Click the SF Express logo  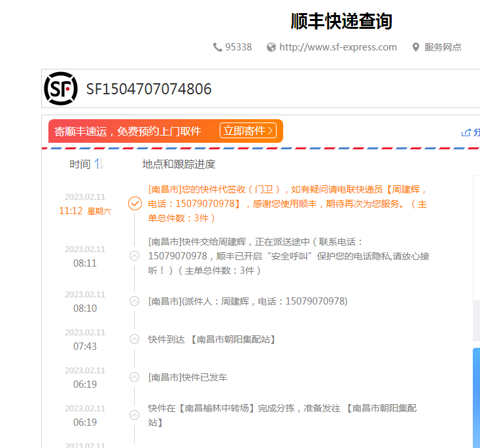tap(61, 88)
